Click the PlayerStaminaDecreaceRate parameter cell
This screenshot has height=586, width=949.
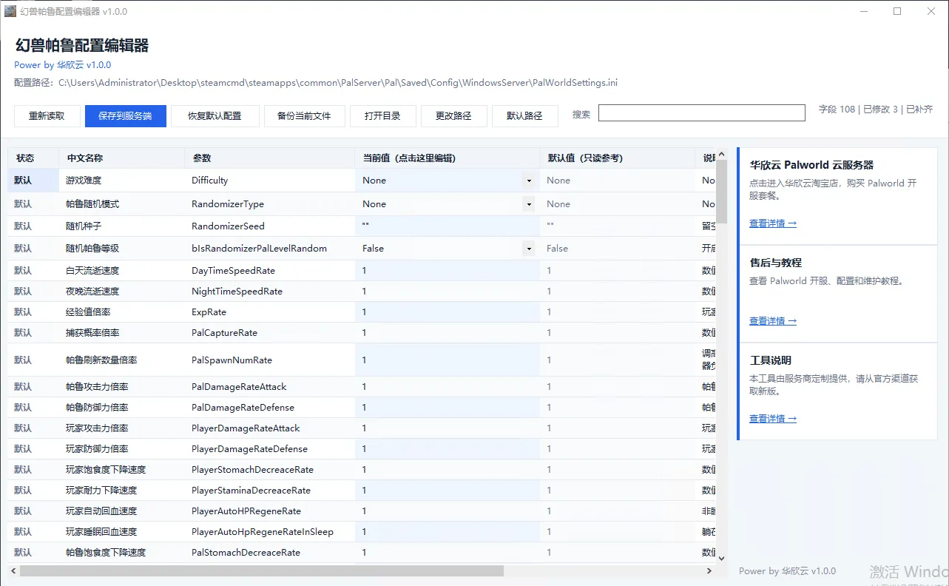click(270, 491)
